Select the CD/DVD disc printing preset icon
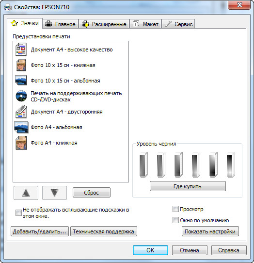The image size is (254, 263). (x=21, y=96)
